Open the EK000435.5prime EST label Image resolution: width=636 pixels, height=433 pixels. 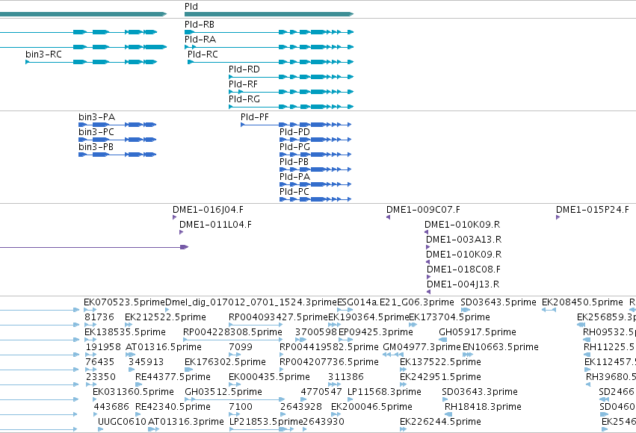coord(269,378)
